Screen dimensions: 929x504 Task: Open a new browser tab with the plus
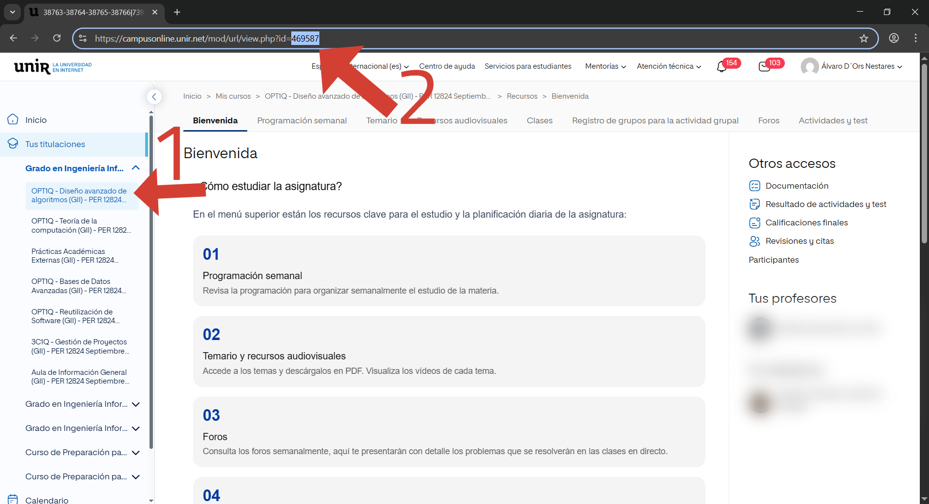tap(177, 12)
